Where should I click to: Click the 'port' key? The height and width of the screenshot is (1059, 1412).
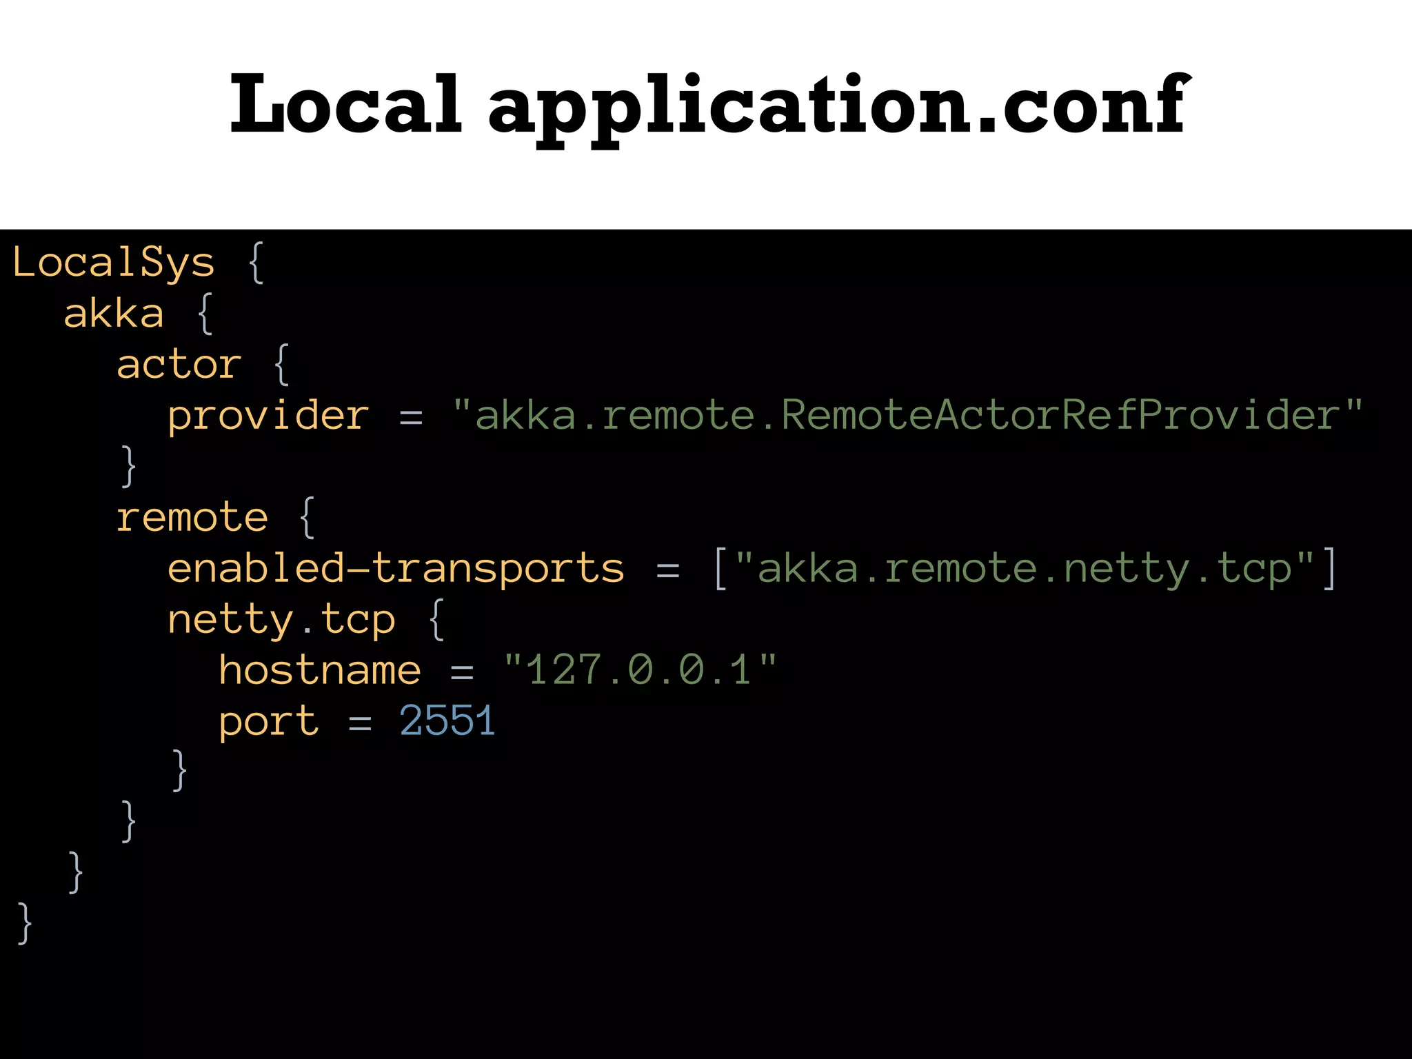[x=268, y=722]
